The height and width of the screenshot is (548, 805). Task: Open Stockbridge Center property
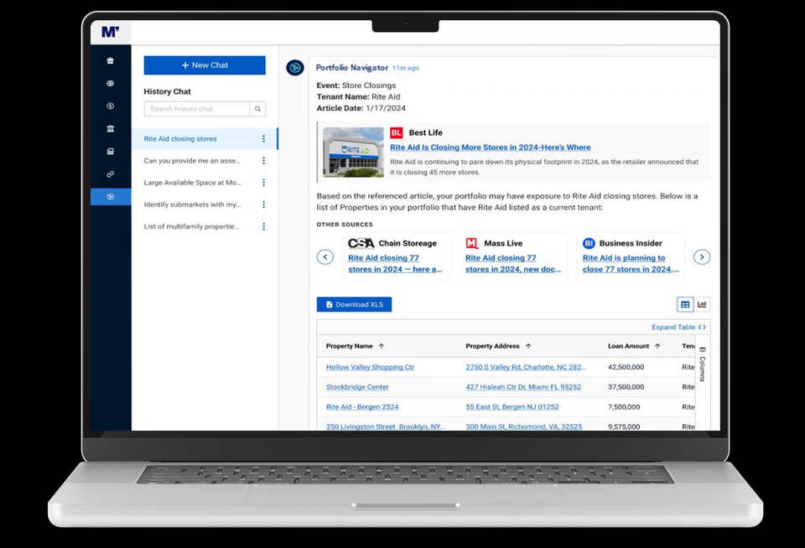[357, 387]
